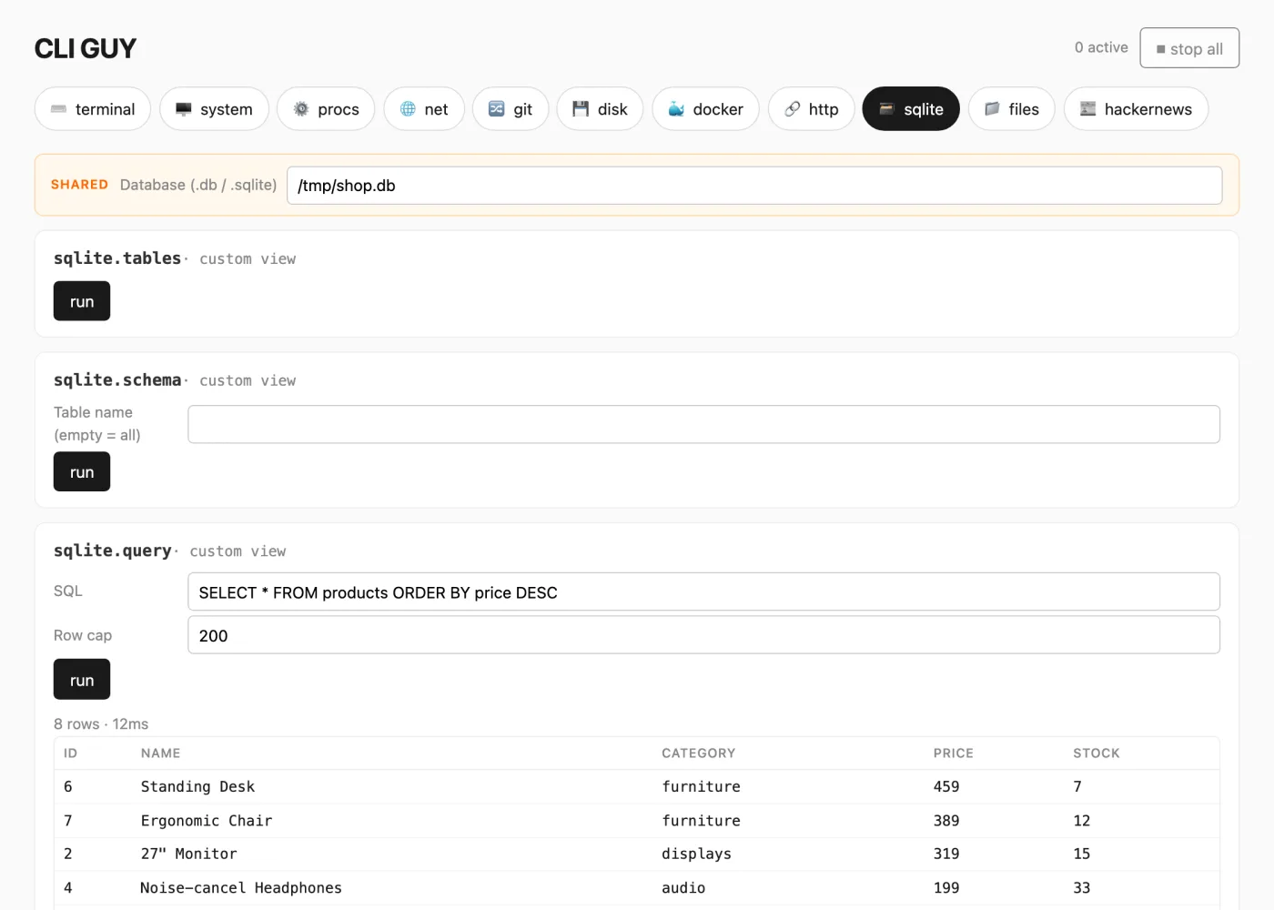Run the sqlite.query command

82,680
